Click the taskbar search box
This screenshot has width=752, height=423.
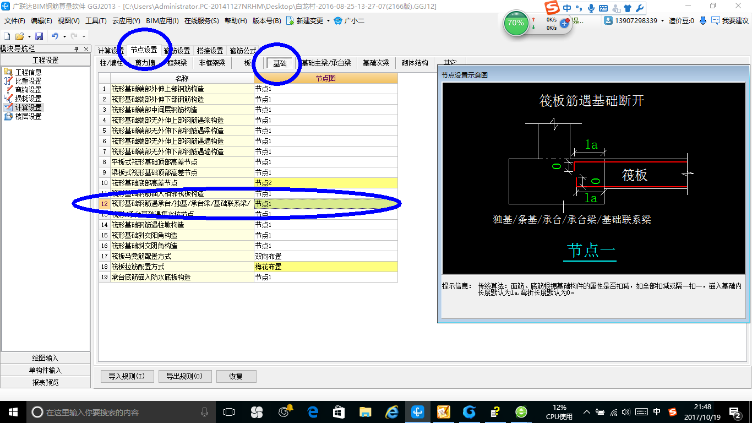pyautogui.click(x=121, y=412)
